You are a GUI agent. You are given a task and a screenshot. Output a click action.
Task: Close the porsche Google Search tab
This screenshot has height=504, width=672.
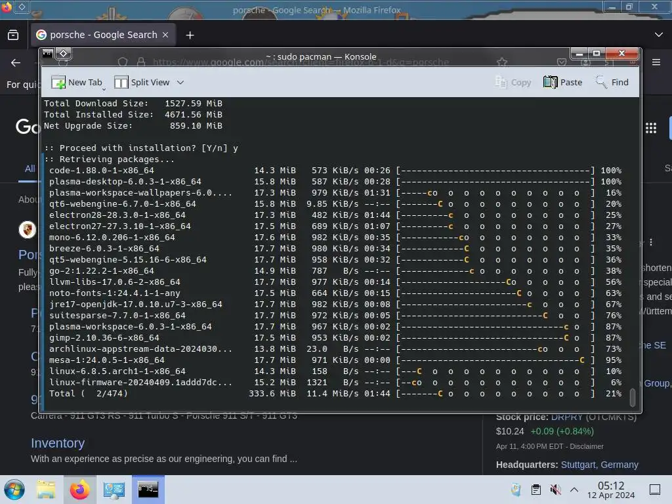pos(165,35)
